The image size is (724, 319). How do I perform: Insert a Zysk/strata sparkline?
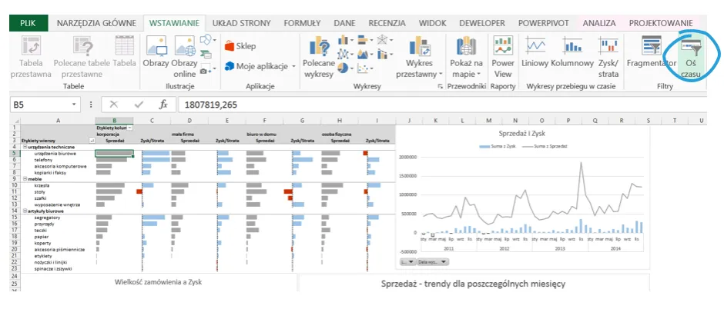pyautogui.click(x=608, y=56)
